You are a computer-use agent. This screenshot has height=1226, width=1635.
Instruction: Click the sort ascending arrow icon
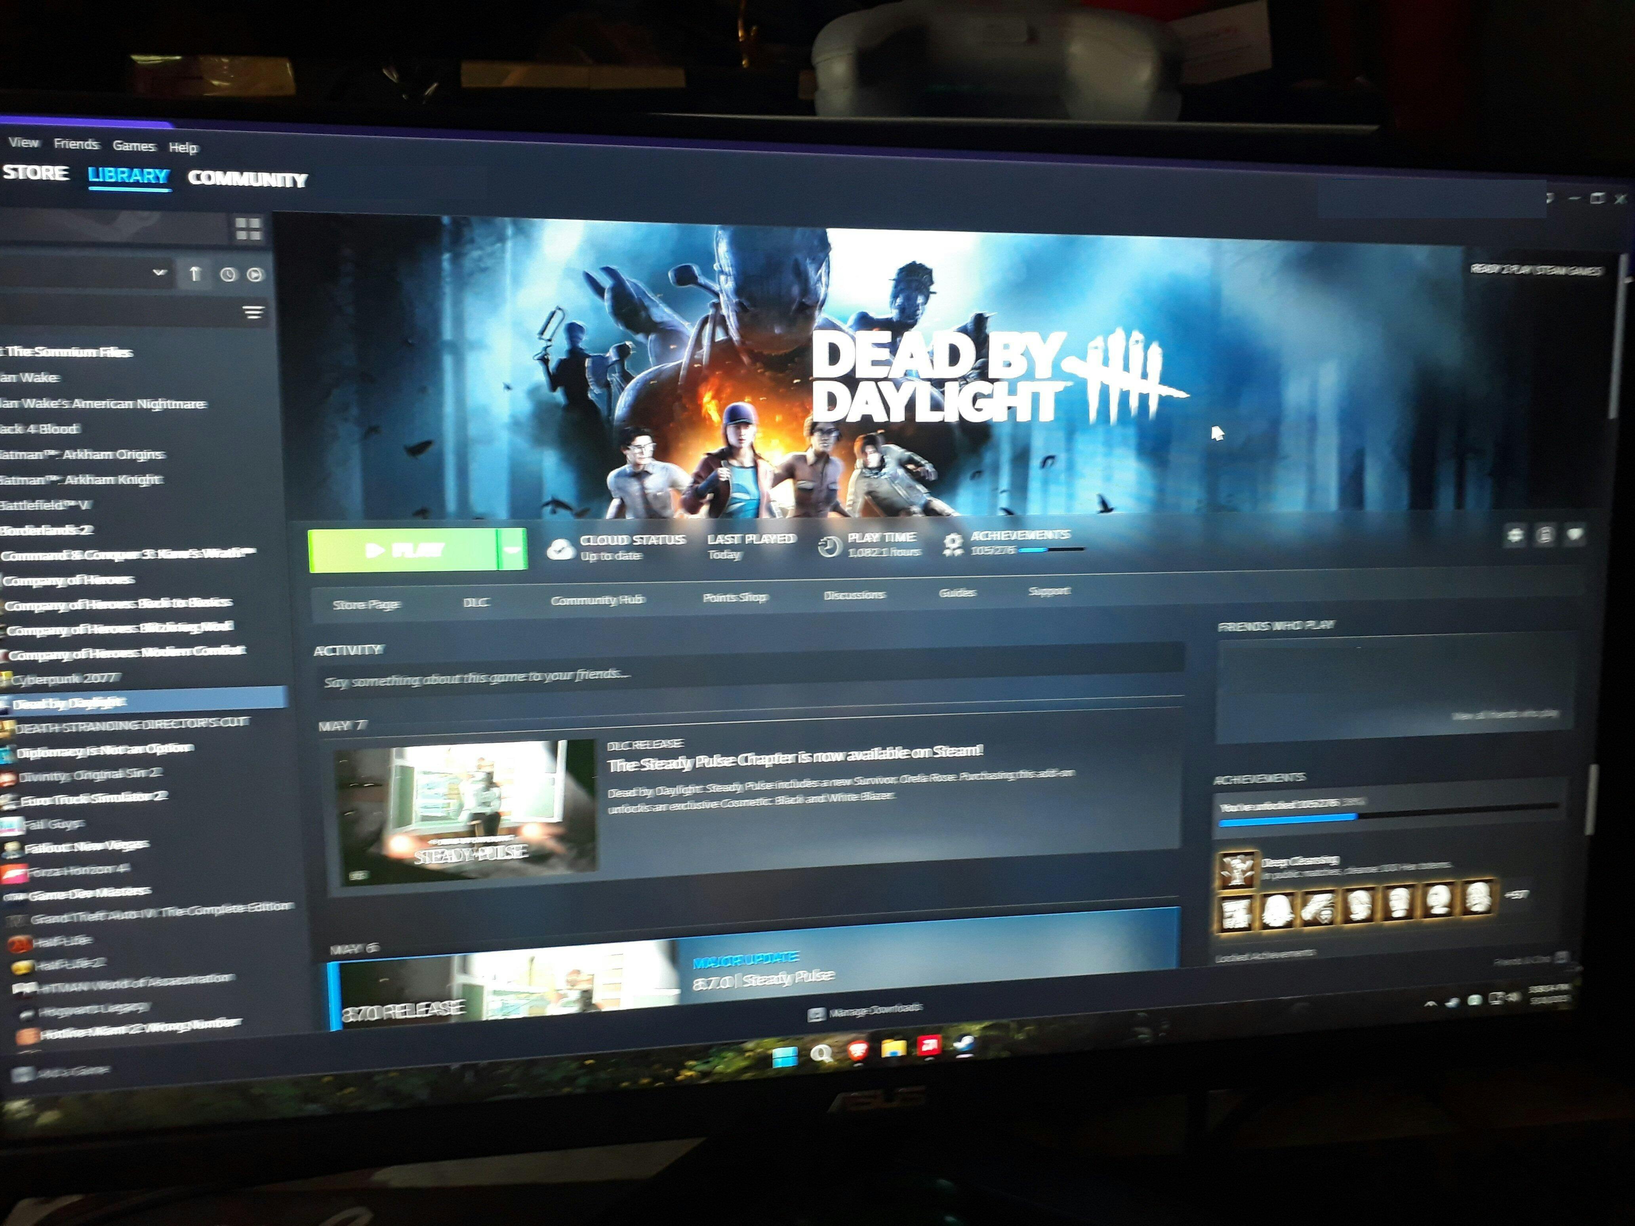[x=195, y=274]
